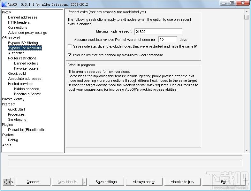Open Hidden services page
The image size is (251, 191).
click(27, 89)
